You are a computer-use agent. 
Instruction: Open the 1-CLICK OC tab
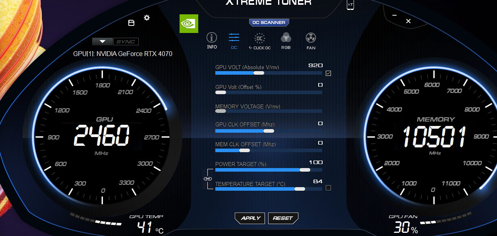coord(259,41)
